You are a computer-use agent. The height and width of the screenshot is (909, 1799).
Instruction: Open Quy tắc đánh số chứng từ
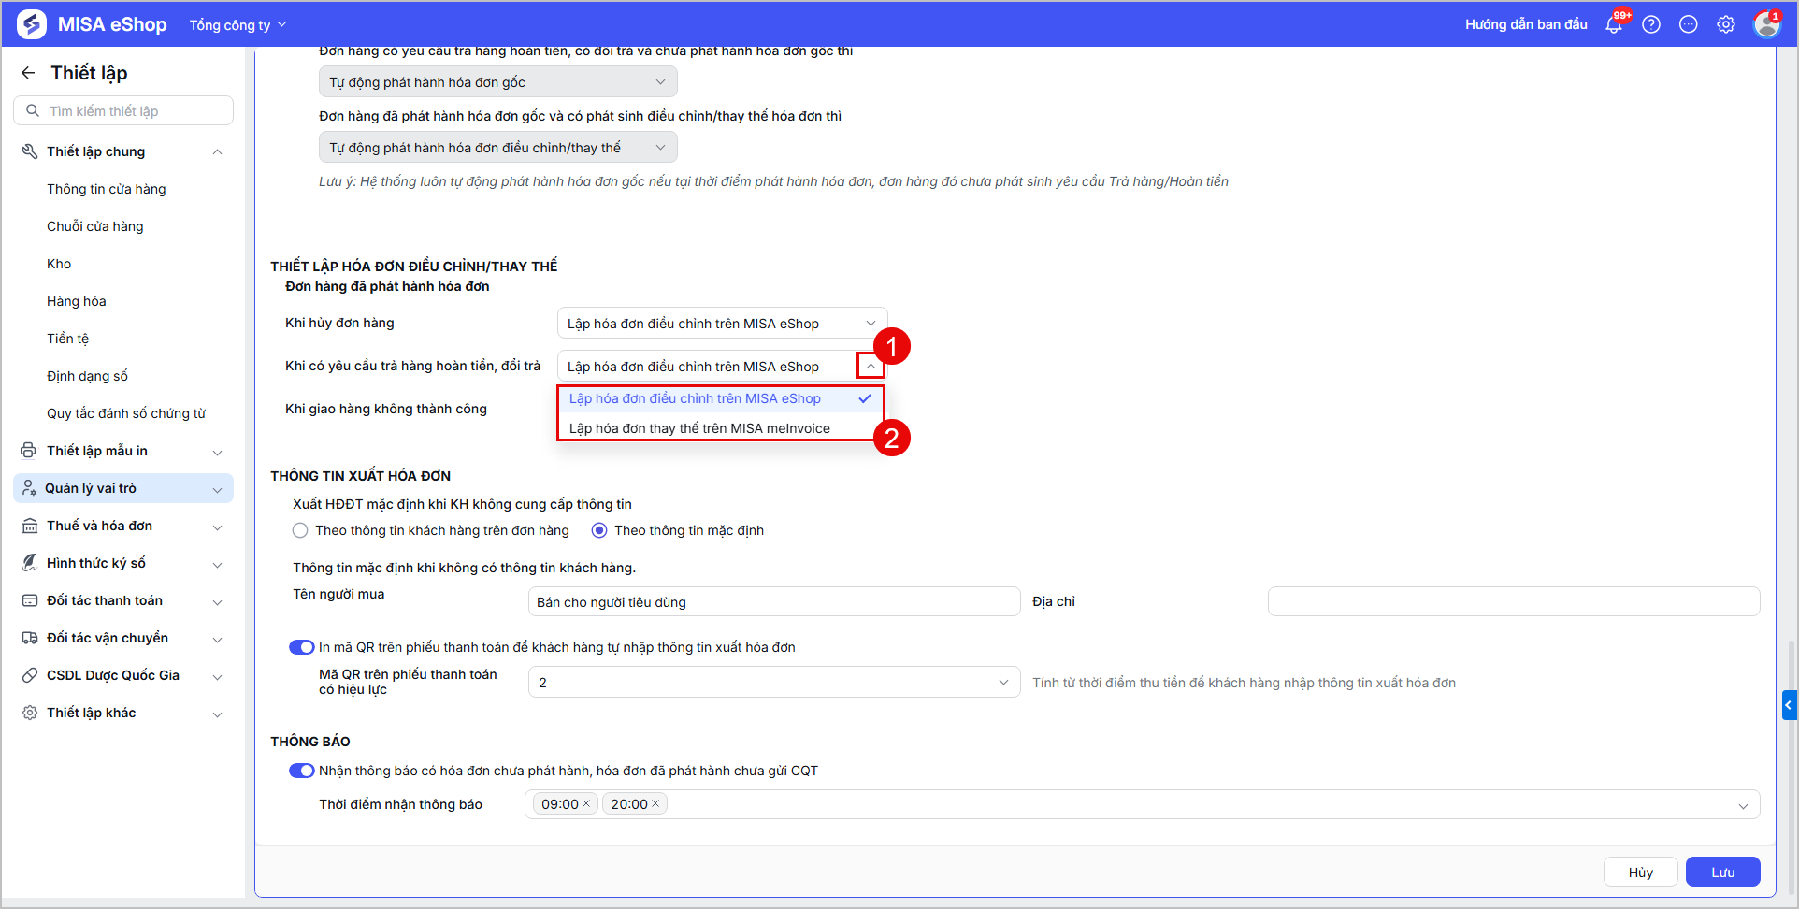click(126, 413)
